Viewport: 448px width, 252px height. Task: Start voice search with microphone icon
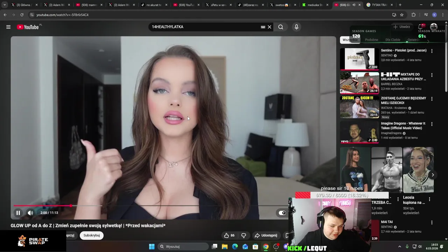(x=296, y=27)
